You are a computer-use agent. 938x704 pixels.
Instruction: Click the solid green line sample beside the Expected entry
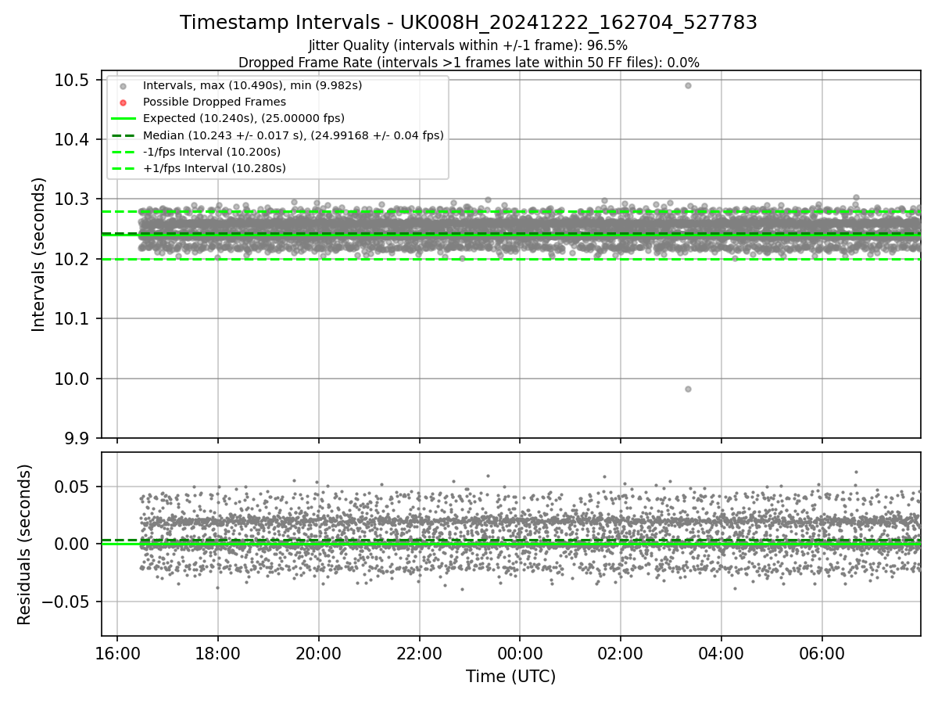[123, 119]
